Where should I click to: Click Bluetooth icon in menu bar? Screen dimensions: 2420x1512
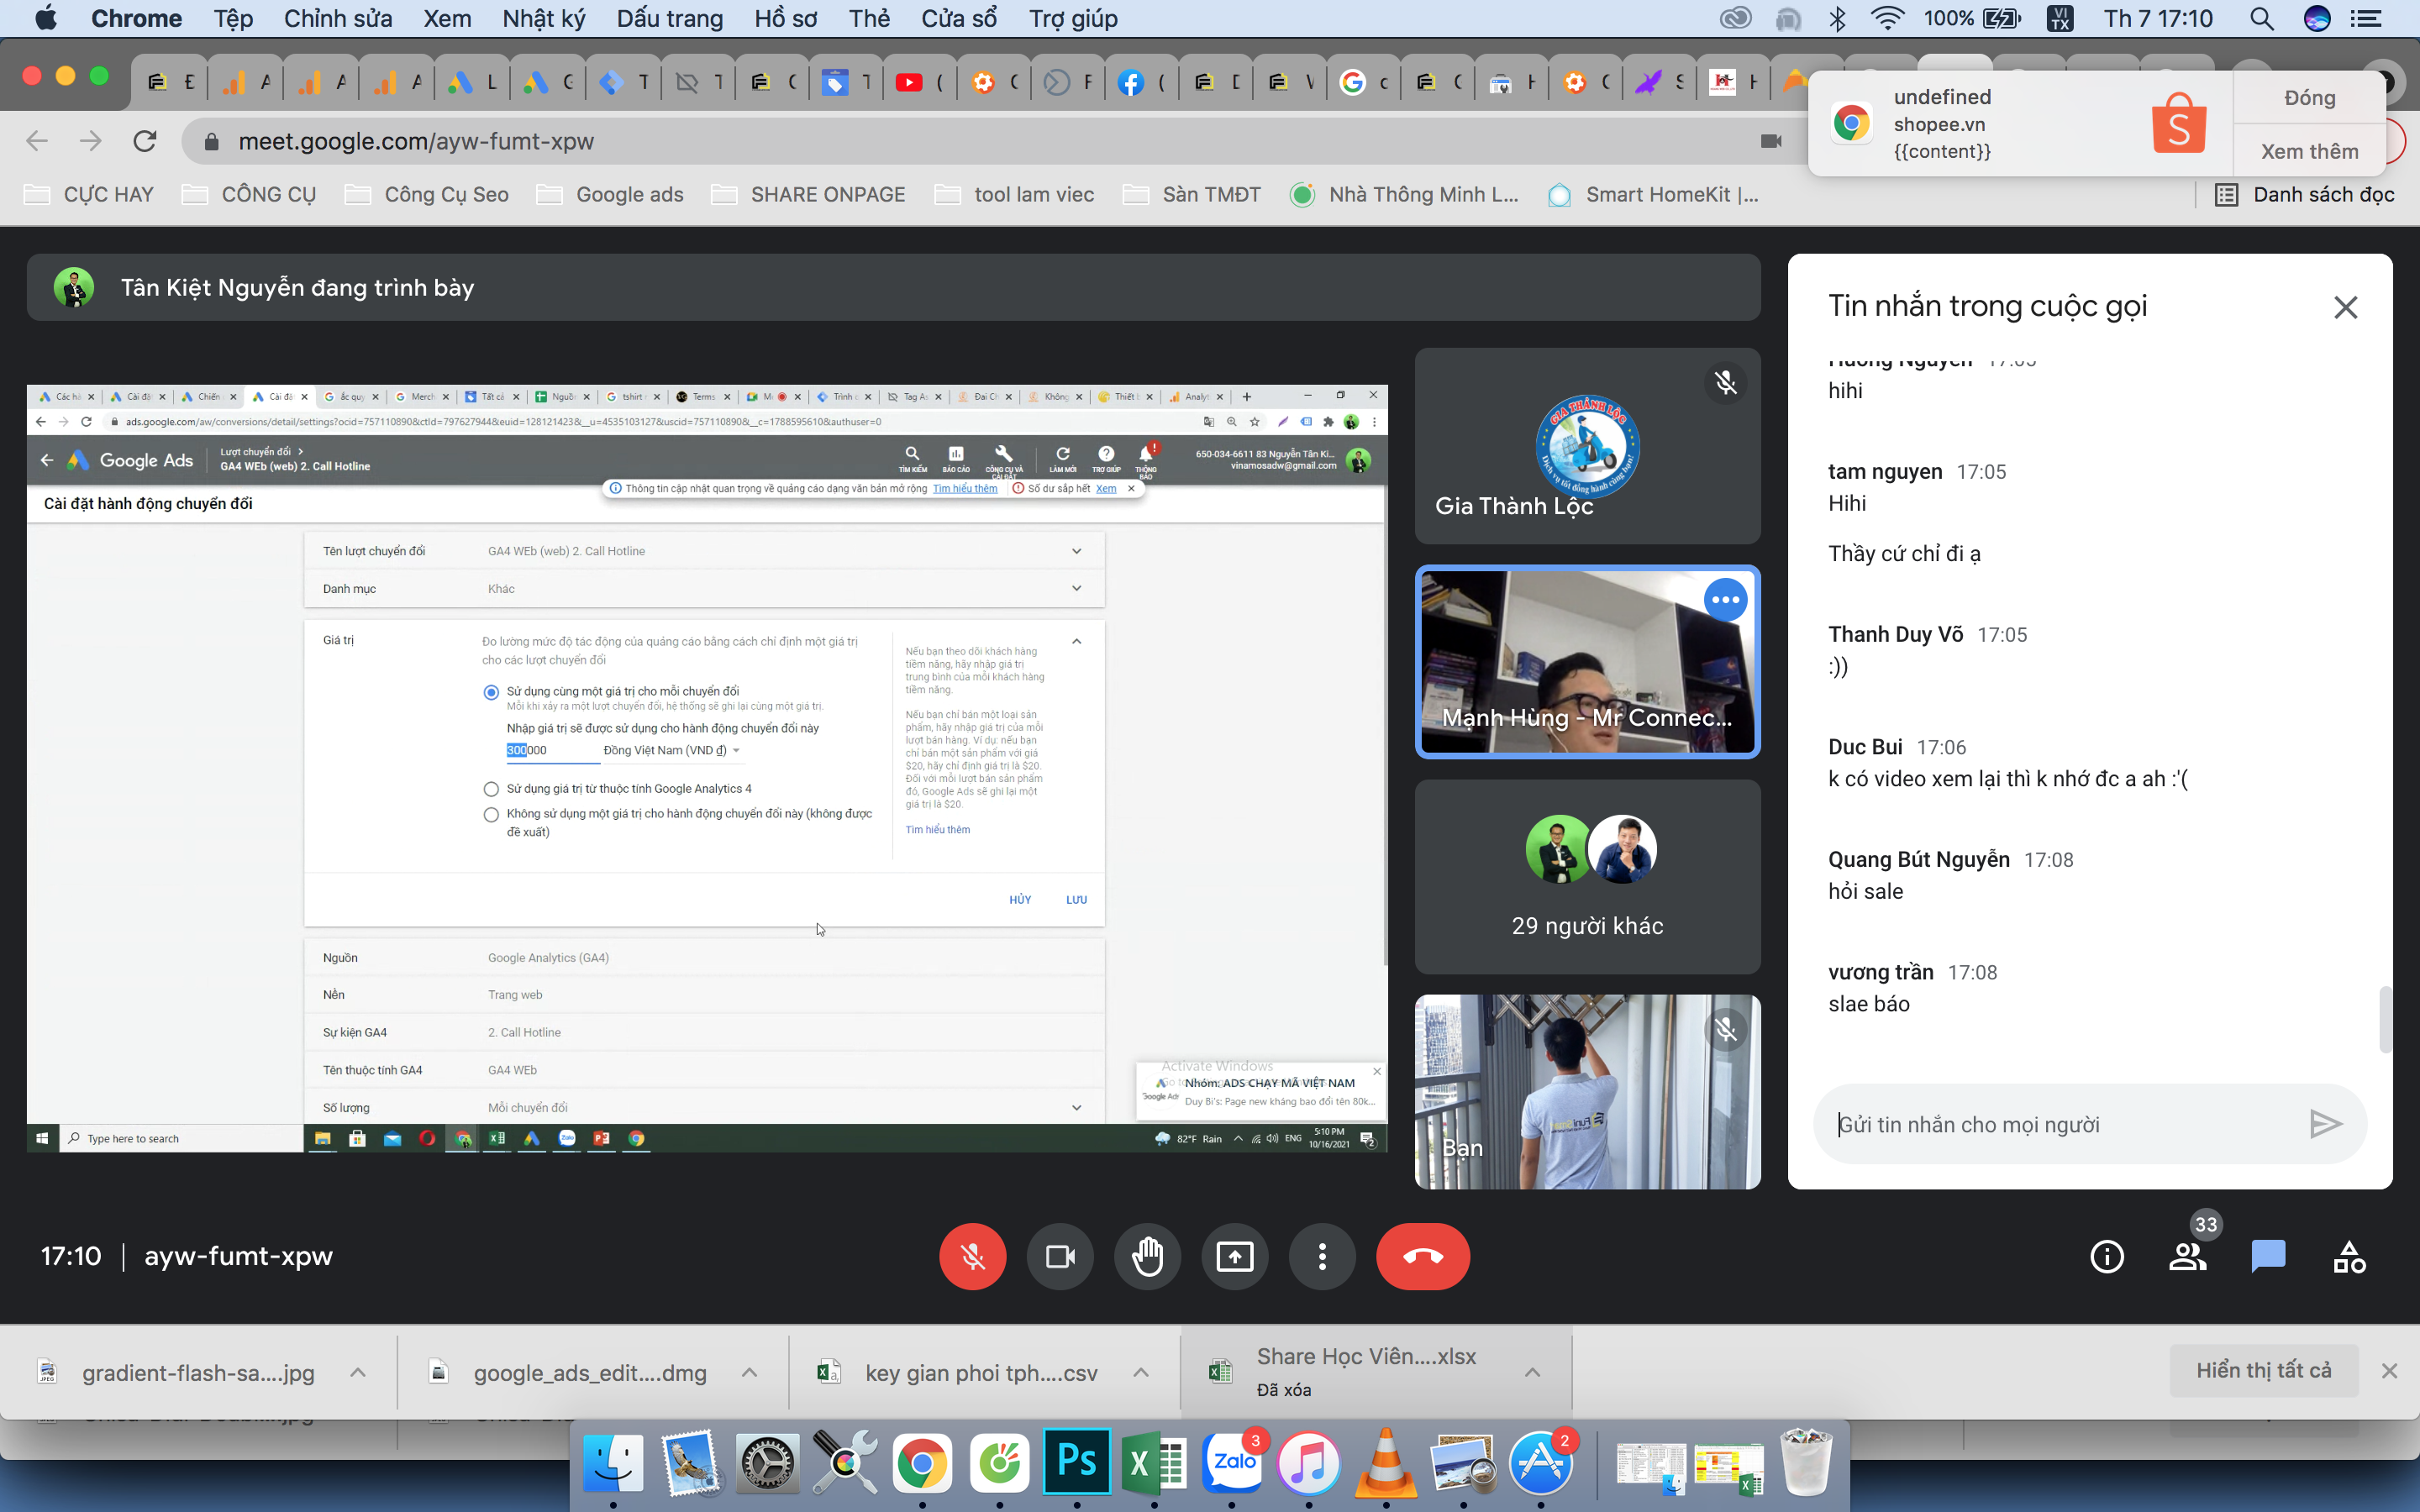pyautogui.click(x=1837, y=18)
